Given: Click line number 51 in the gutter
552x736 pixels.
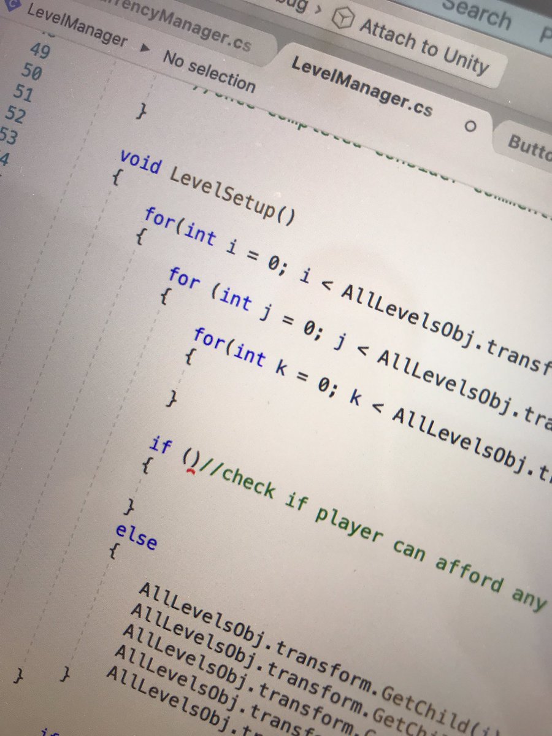Looking at the screenshot, I should point(23,93).
